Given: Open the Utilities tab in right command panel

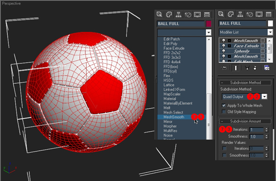Looking at the screenshot, I should tap(269, 14).
